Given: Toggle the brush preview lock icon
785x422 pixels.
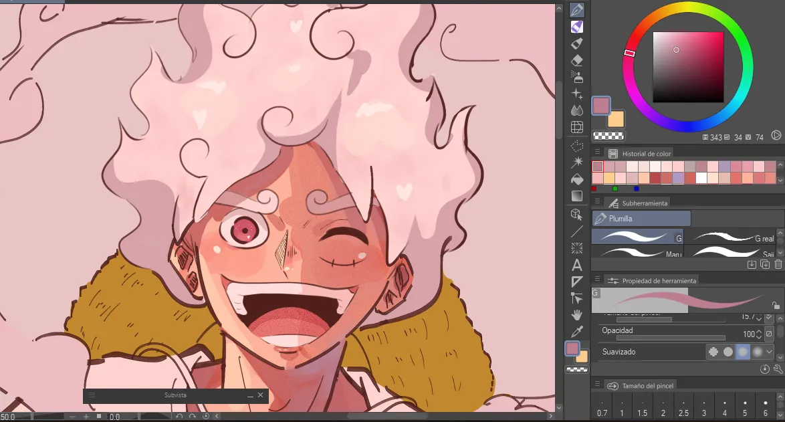Looking at the screenshot, I should pos(776,306).
